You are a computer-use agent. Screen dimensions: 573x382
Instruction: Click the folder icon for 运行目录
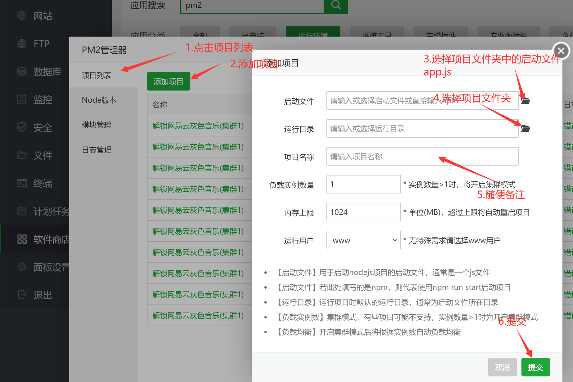[525, 128]
